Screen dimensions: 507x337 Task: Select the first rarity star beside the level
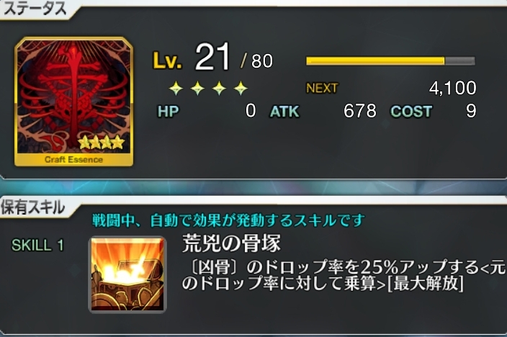(x=176, y=88)
